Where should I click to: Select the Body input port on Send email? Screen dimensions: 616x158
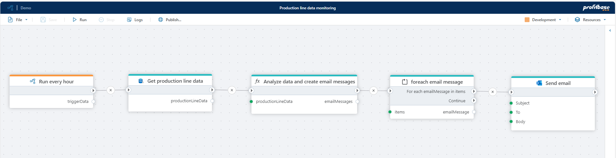tap(511, 121)
